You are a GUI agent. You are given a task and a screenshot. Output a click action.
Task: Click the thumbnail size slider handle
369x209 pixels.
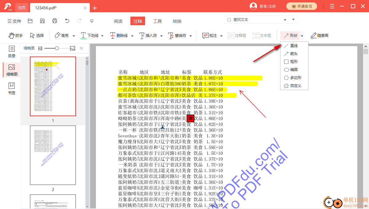(x=57, y=48)
